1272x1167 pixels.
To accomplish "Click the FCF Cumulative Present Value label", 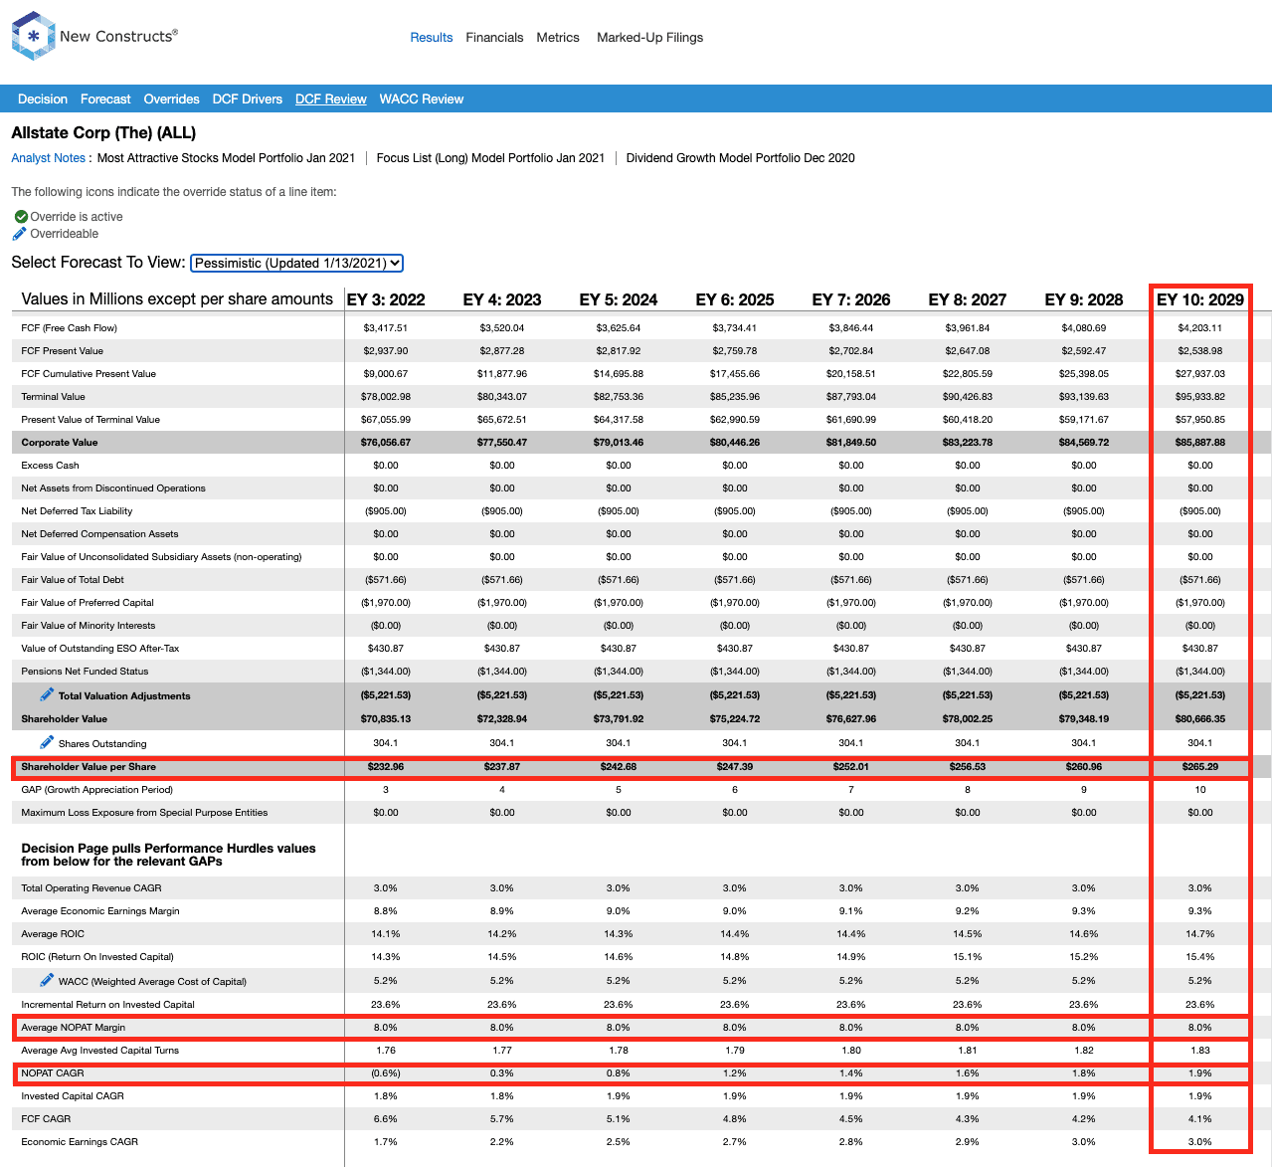I will pyautogui.click(x=89, y=374).
